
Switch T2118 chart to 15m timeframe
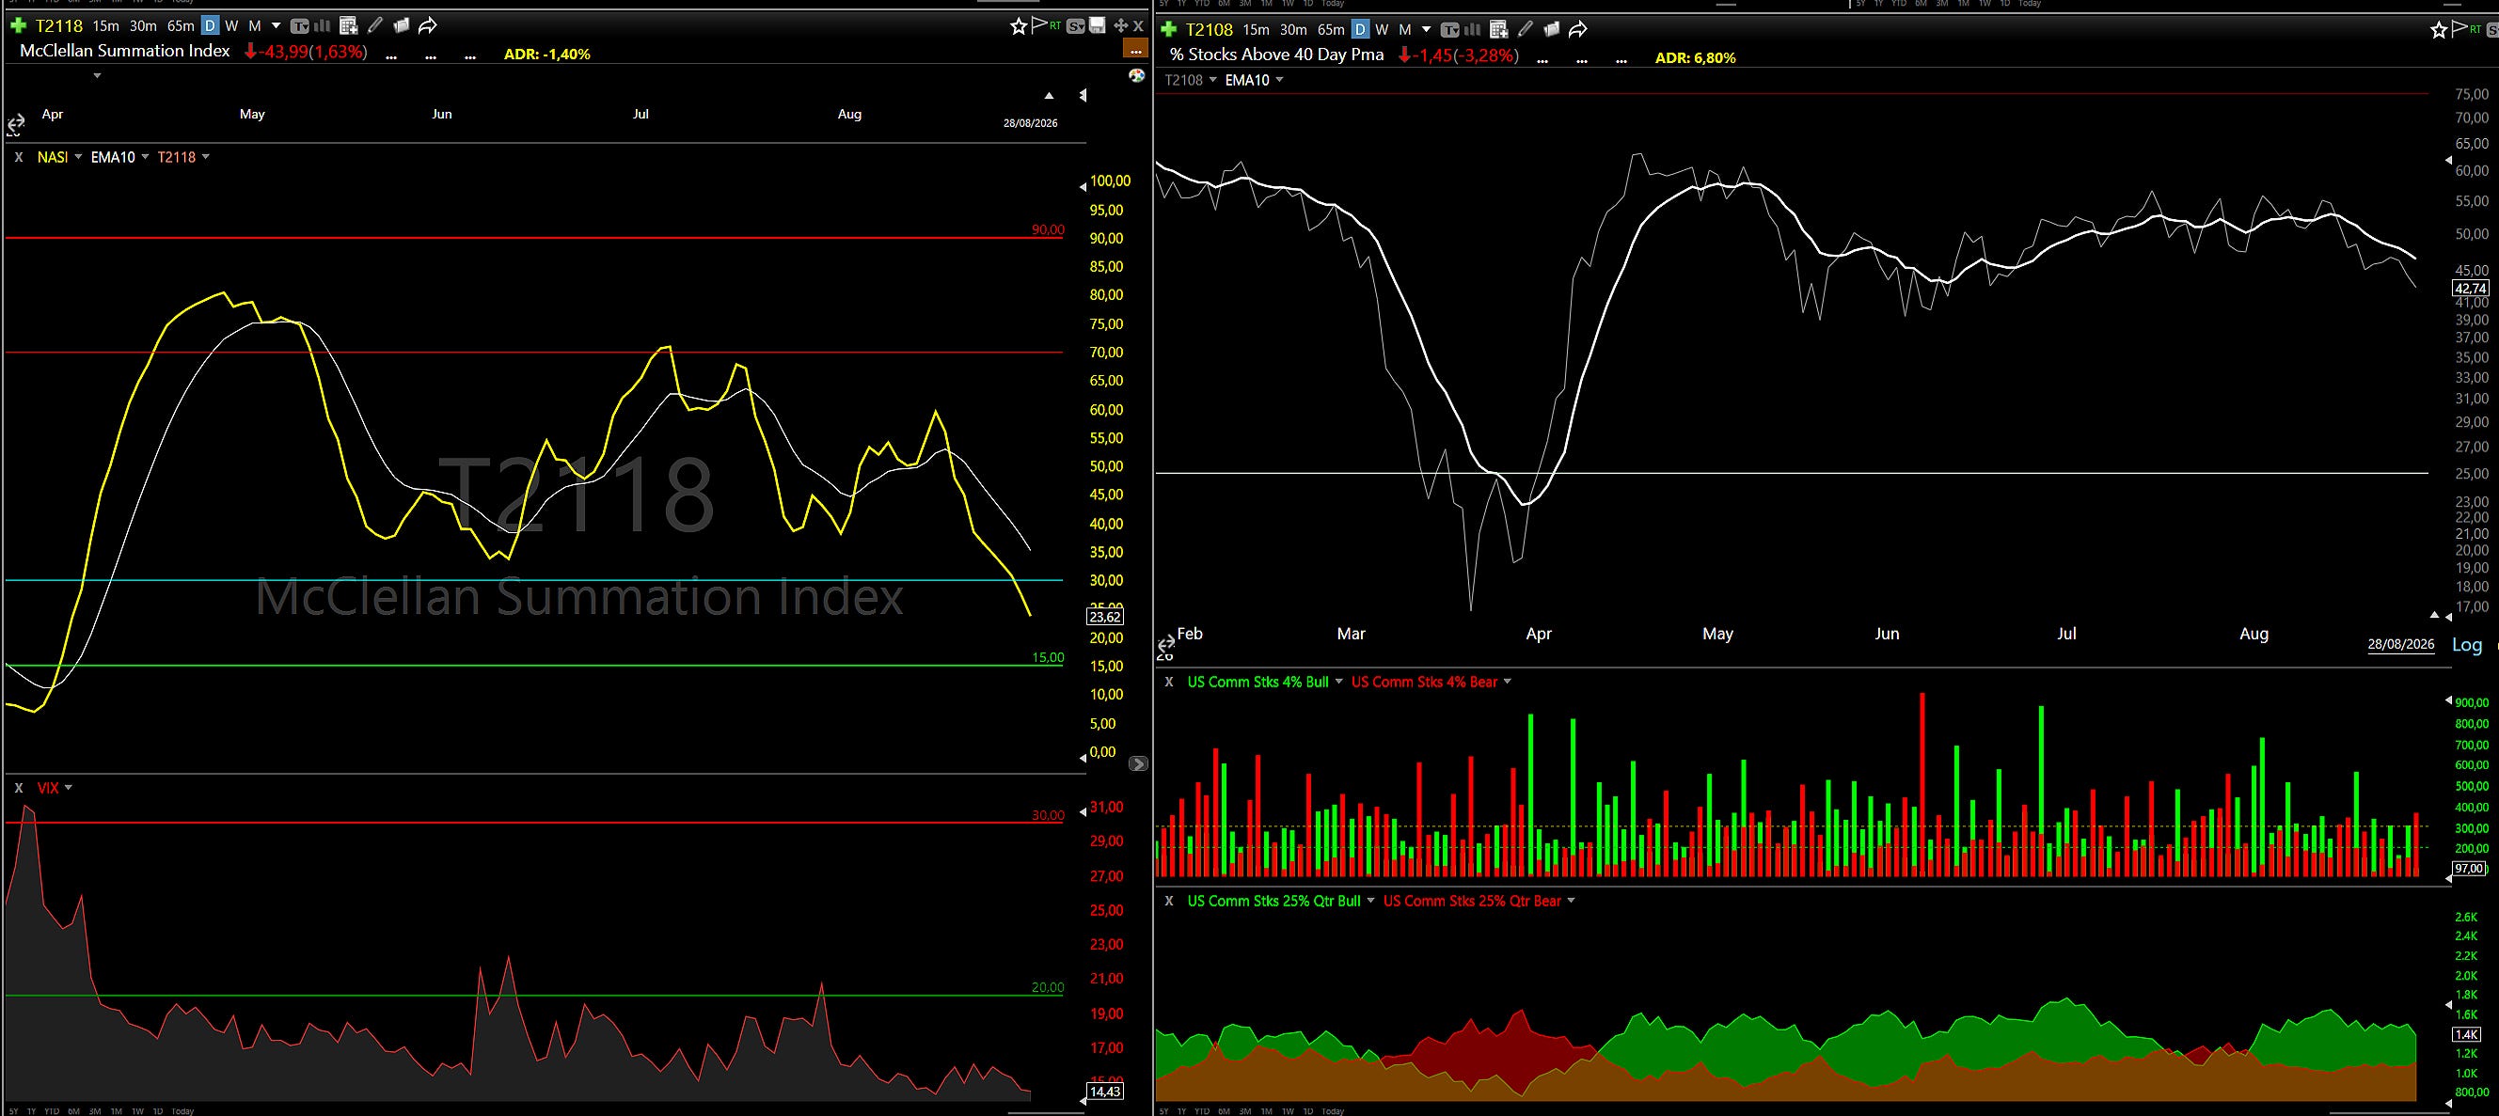[105, 26]
